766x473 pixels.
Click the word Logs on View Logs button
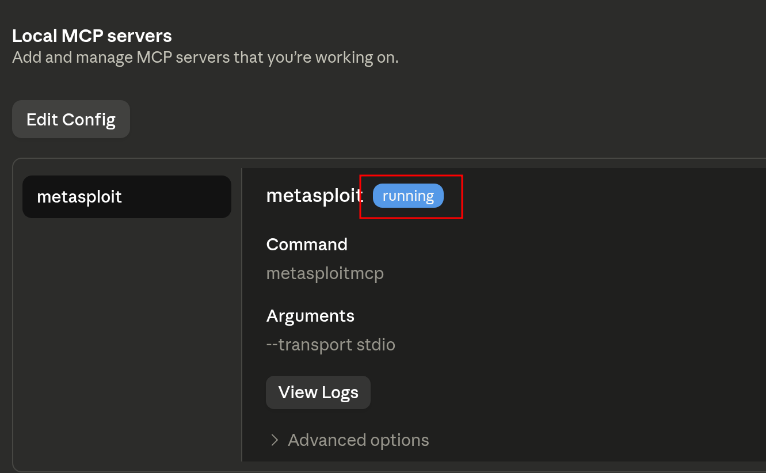tap(340, 393)
